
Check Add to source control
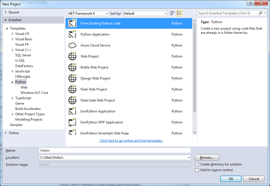point(197,170)
